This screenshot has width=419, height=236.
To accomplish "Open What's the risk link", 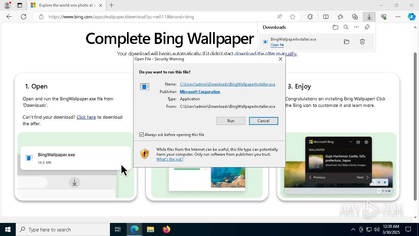I will coord(170,159).
